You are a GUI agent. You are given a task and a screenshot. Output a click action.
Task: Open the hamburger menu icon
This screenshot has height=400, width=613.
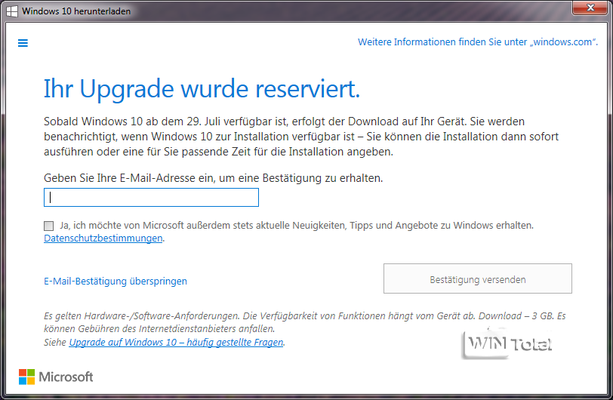(x=23, y=43)
